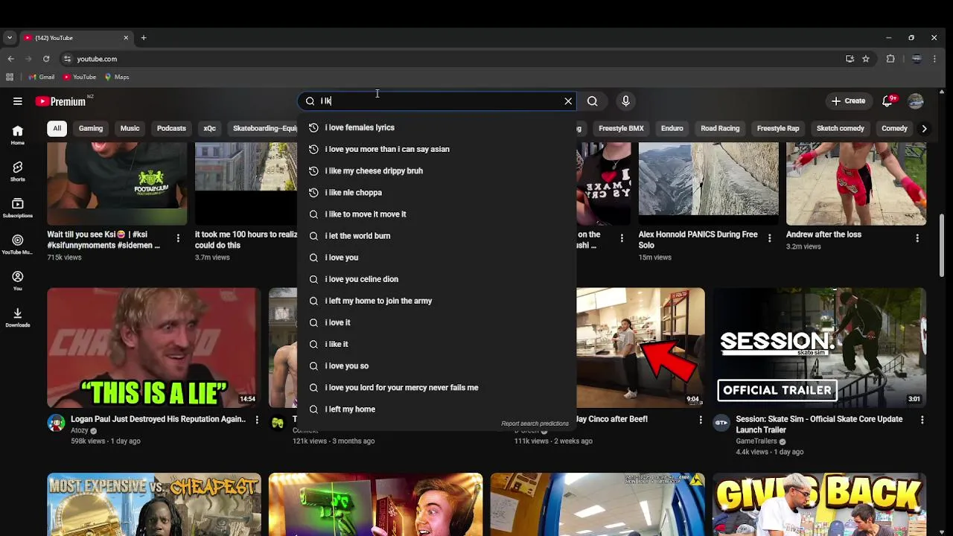Choose suggestion 'i like nle choppa'
This screenshot has width=953, height=536.
437,192
